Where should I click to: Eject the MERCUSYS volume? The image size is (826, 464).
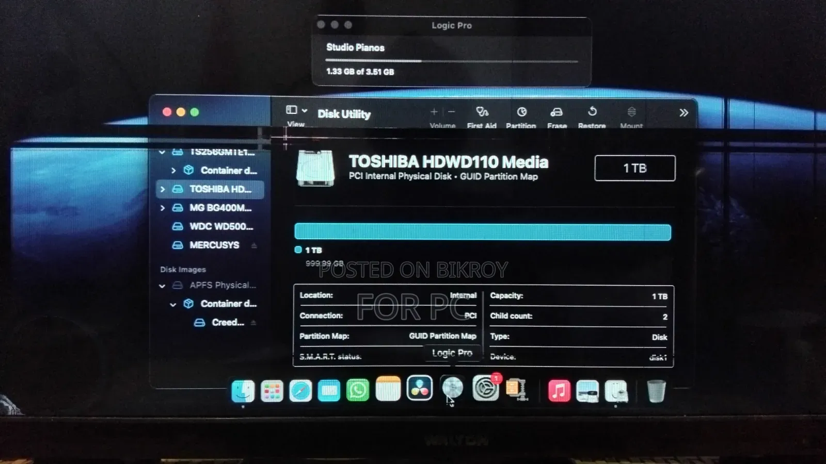[254, 245]
